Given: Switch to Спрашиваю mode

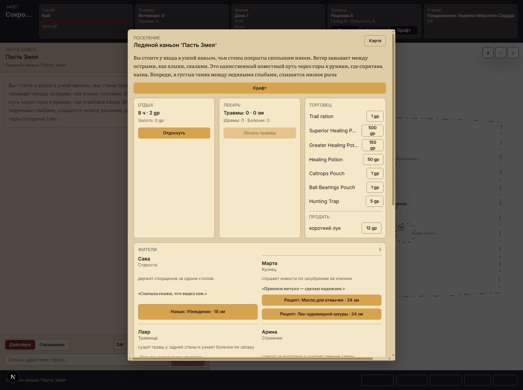Looking at the screenshot, I should coord(52,344).
